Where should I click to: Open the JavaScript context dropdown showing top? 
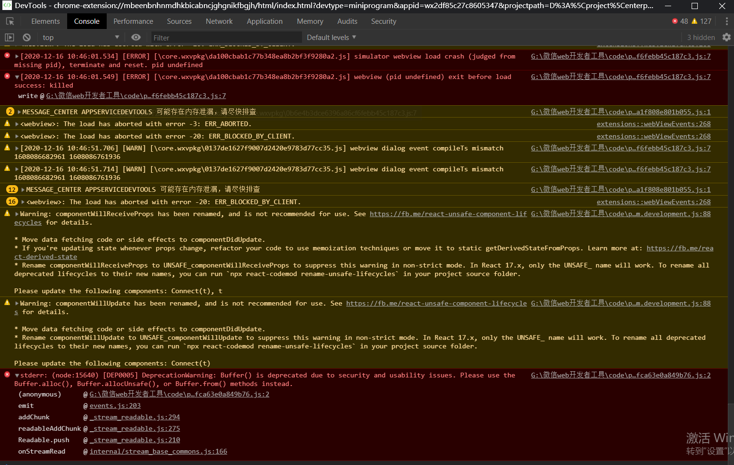click(81, 37)
